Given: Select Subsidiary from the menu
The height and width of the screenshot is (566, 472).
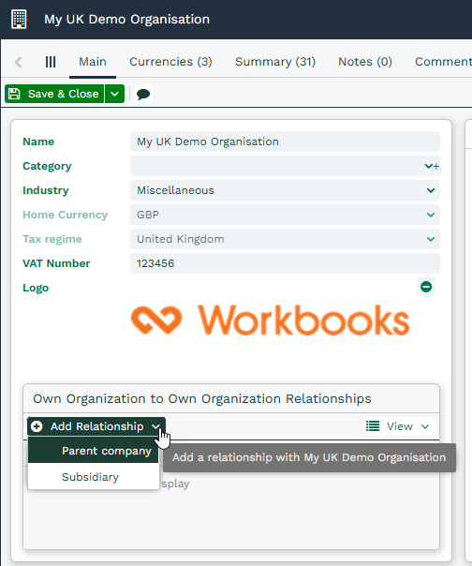Looking at the screenshot, I should pos(93,477).
